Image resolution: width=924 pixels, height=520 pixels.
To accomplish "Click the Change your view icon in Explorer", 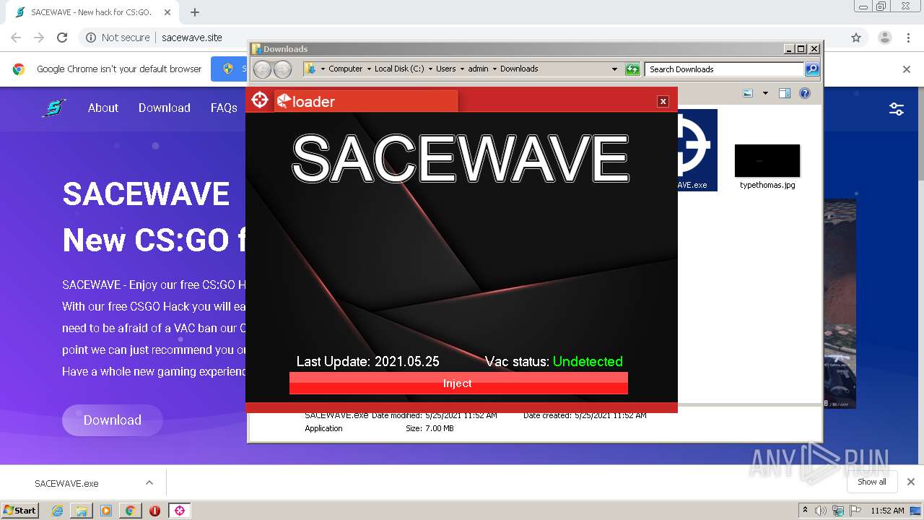I will pyautogui.click(x=748, y=93).
